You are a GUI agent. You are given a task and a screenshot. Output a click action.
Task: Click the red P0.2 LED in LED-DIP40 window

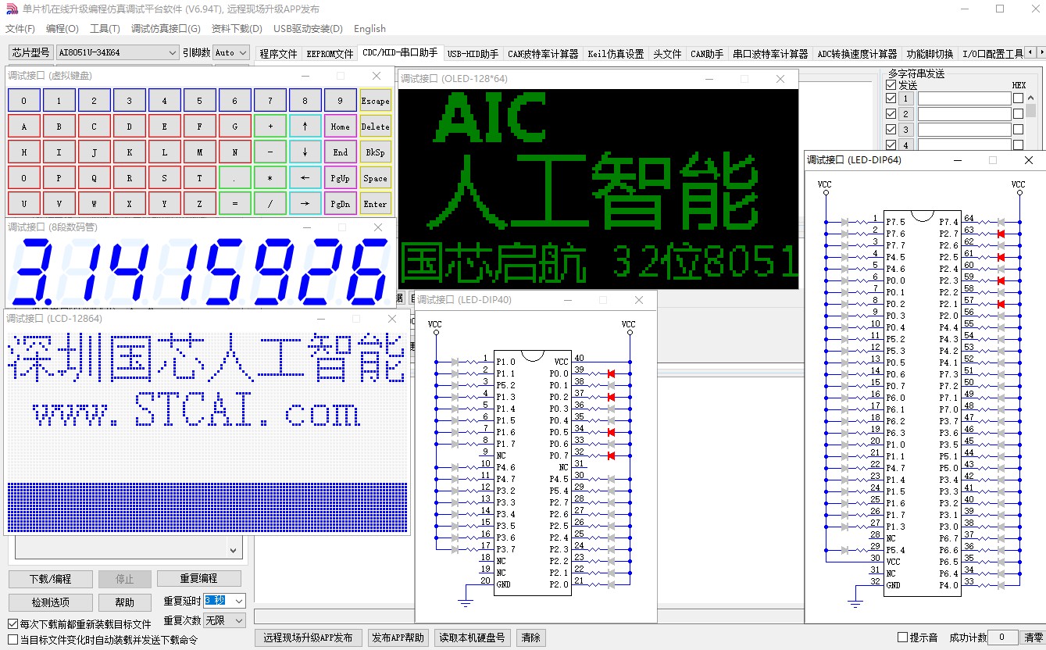(x=611, y=398)
